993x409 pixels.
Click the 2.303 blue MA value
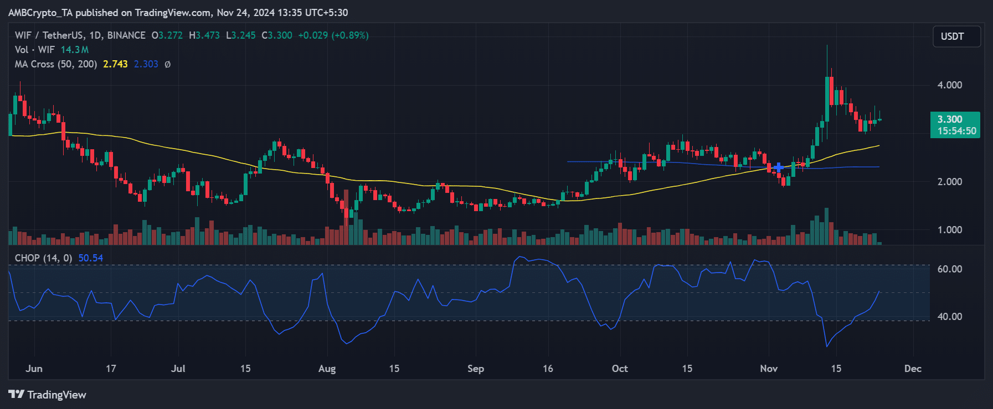click(146, 64)
